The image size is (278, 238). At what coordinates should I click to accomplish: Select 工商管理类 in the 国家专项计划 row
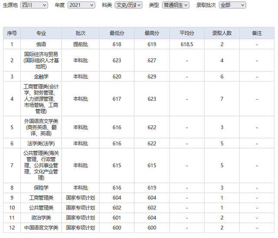point(41,198)
